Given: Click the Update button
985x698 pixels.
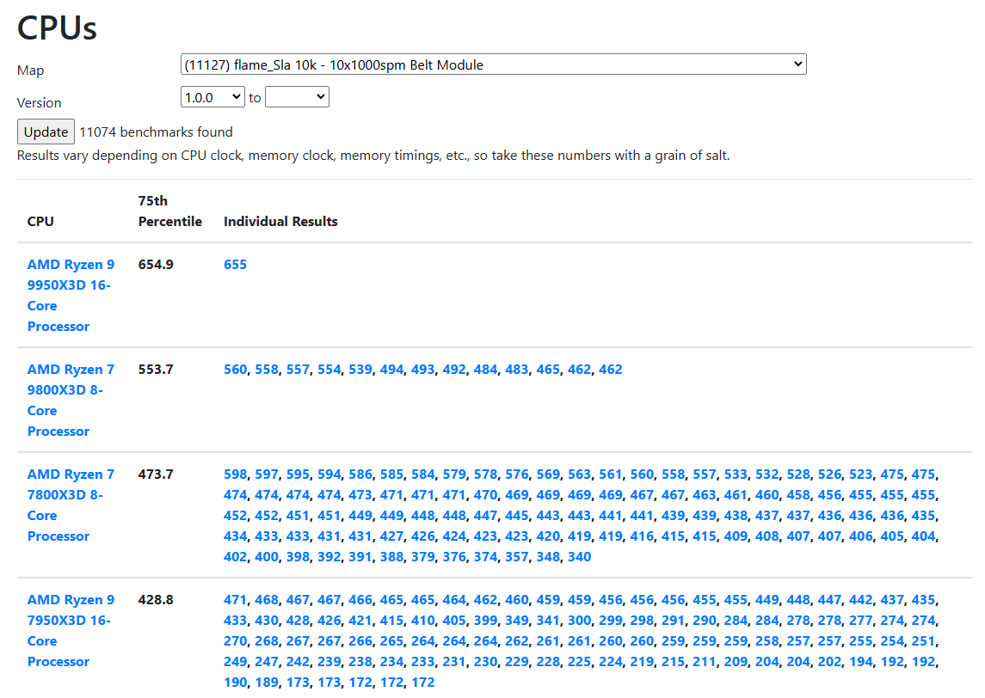Looking at the screenshot, I should (x=46, y=132).
